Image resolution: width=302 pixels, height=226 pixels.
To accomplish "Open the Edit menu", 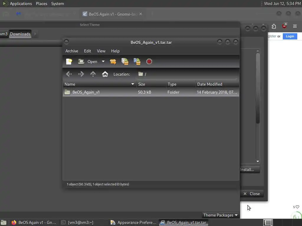I will click(x=87, y=51).
